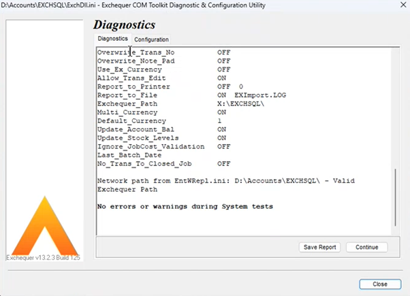Click the Update_Stock_Levels line
Image resolution: width=410 pixels, height=296 pixels.
coord(161,138)
